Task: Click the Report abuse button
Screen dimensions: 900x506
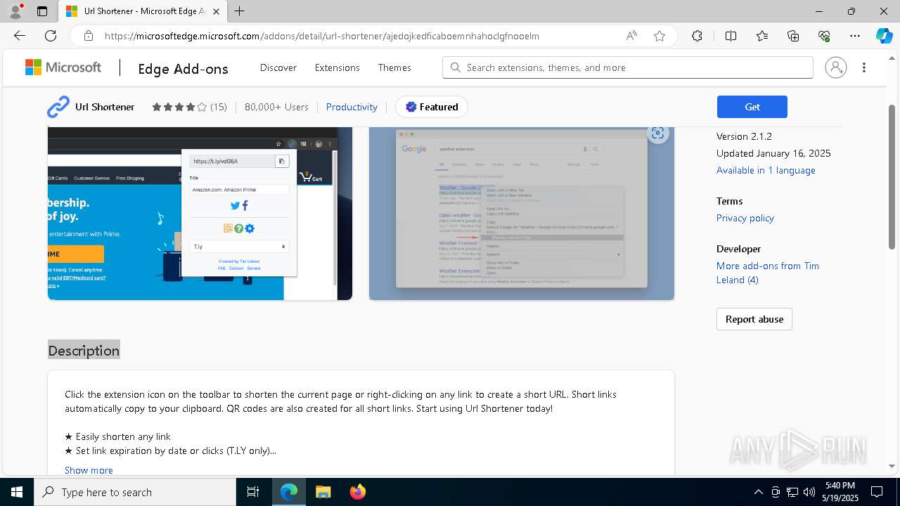Action: 754,319
